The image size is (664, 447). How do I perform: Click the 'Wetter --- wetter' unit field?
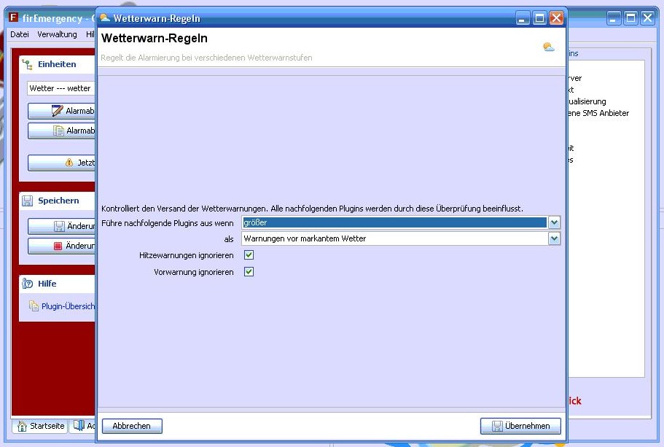[x=61, y=88]
